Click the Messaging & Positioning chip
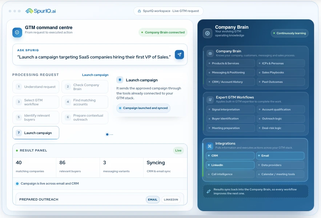 click(231, 72)
